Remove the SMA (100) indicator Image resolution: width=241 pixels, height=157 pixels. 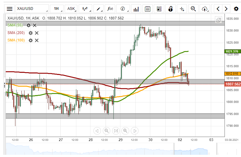tap(37, 40)
